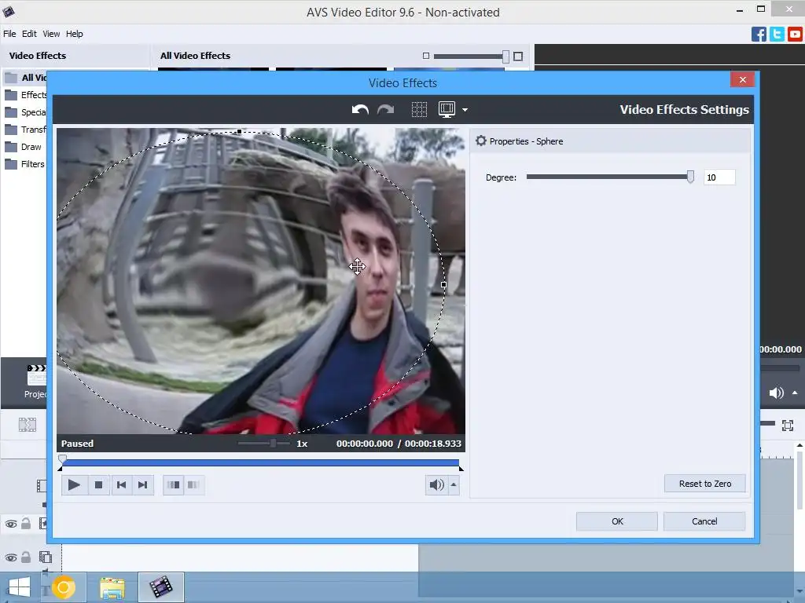Mute the dialog preview volume

click(x=436, y=484)
